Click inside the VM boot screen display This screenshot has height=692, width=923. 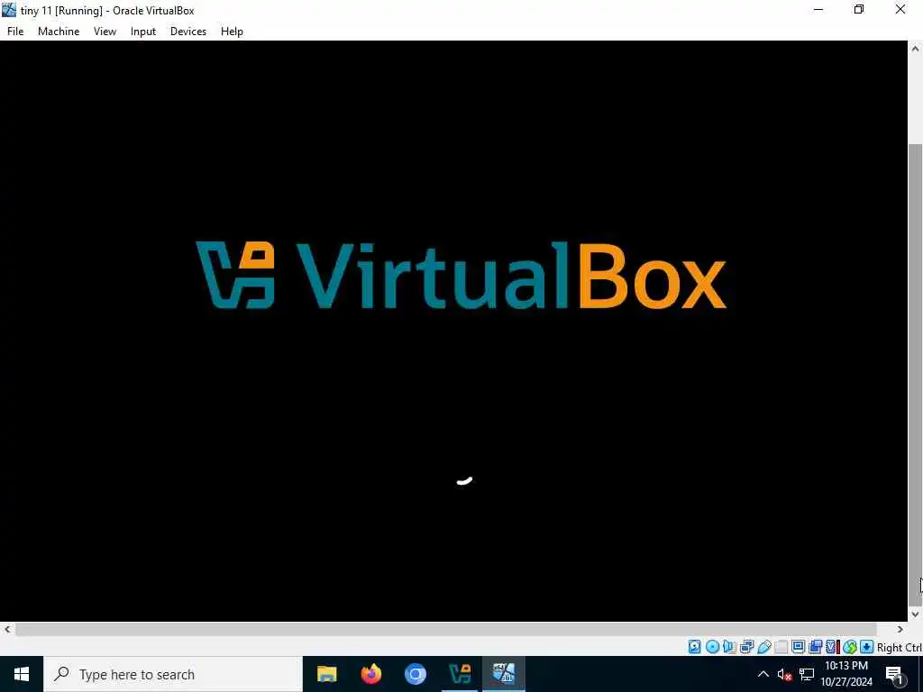453,331
